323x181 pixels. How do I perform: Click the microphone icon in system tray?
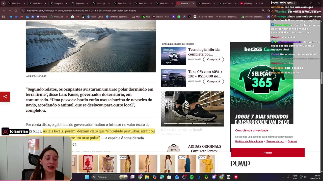(x=288, y=177)
